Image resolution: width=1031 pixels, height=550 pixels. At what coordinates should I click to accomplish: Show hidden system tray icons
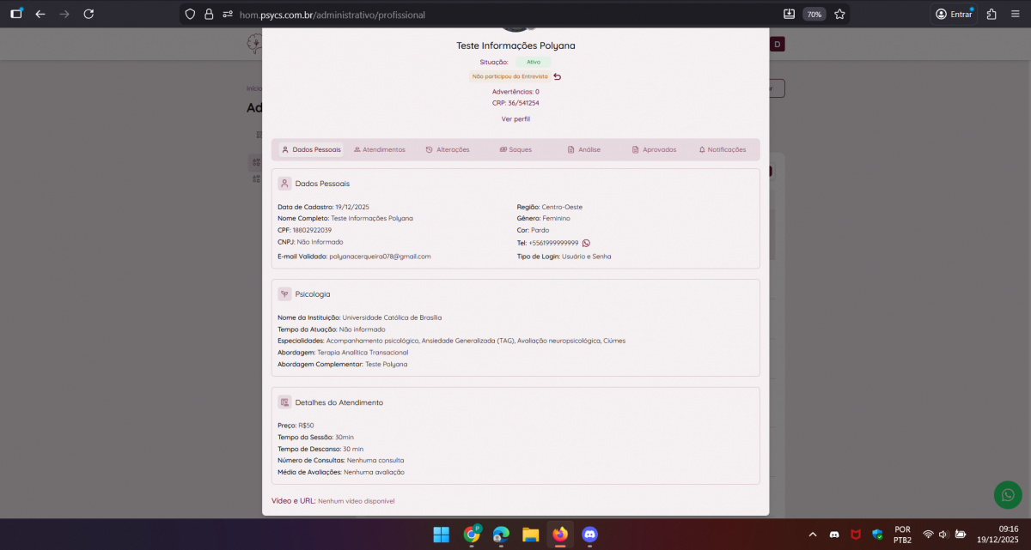813,535
